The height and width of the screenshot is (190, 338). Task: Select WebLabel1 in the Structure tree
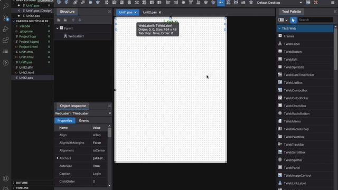[76, 36]
